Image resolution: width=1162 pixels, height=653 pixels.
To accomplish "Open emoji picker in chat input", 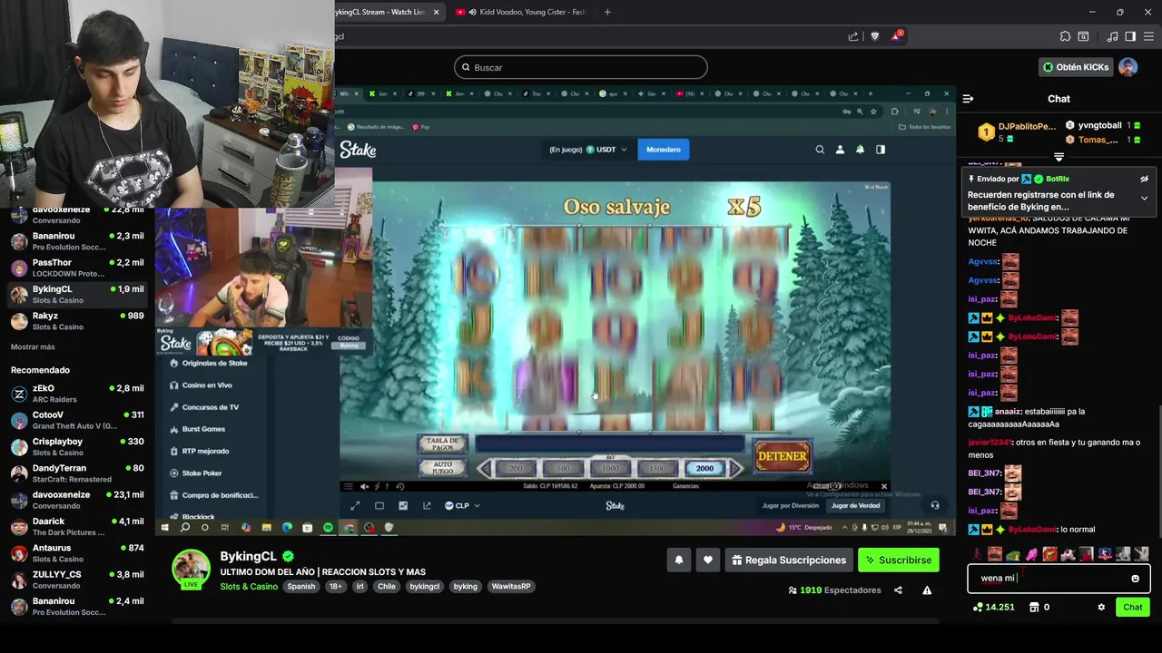I will [1135, 579].
